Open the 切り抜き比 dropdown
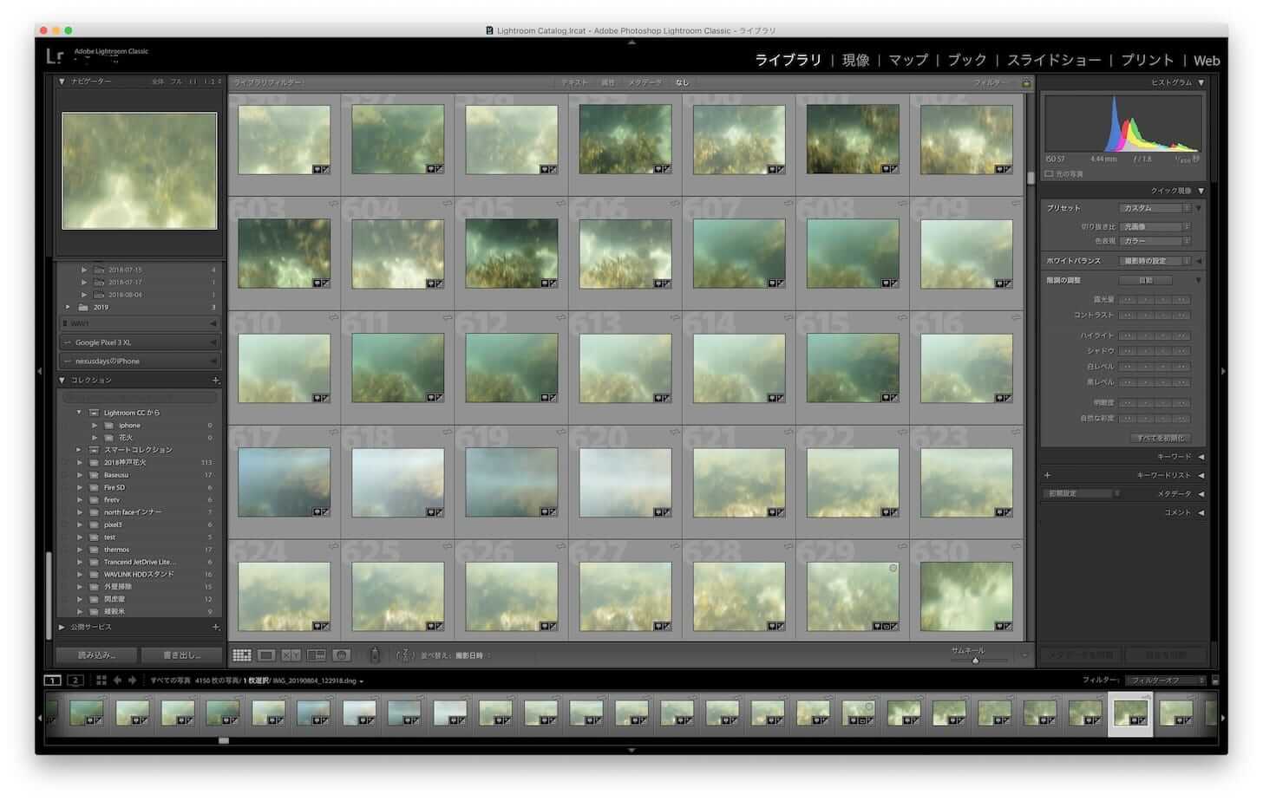Viewport: 1263px width, 801px height. (1155, 227)
